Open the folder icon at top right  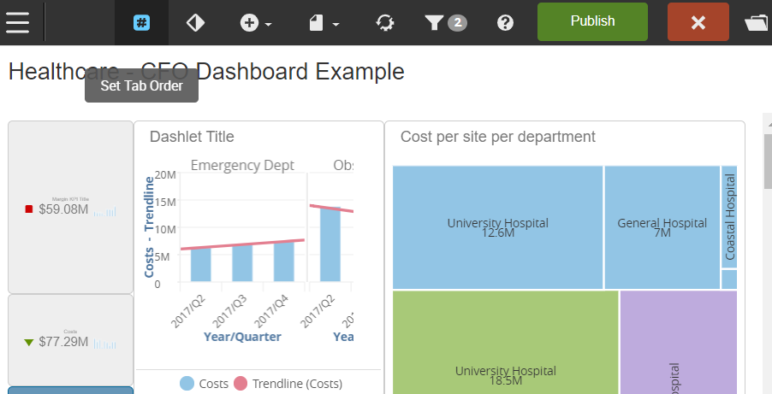(x=757, y=23)
